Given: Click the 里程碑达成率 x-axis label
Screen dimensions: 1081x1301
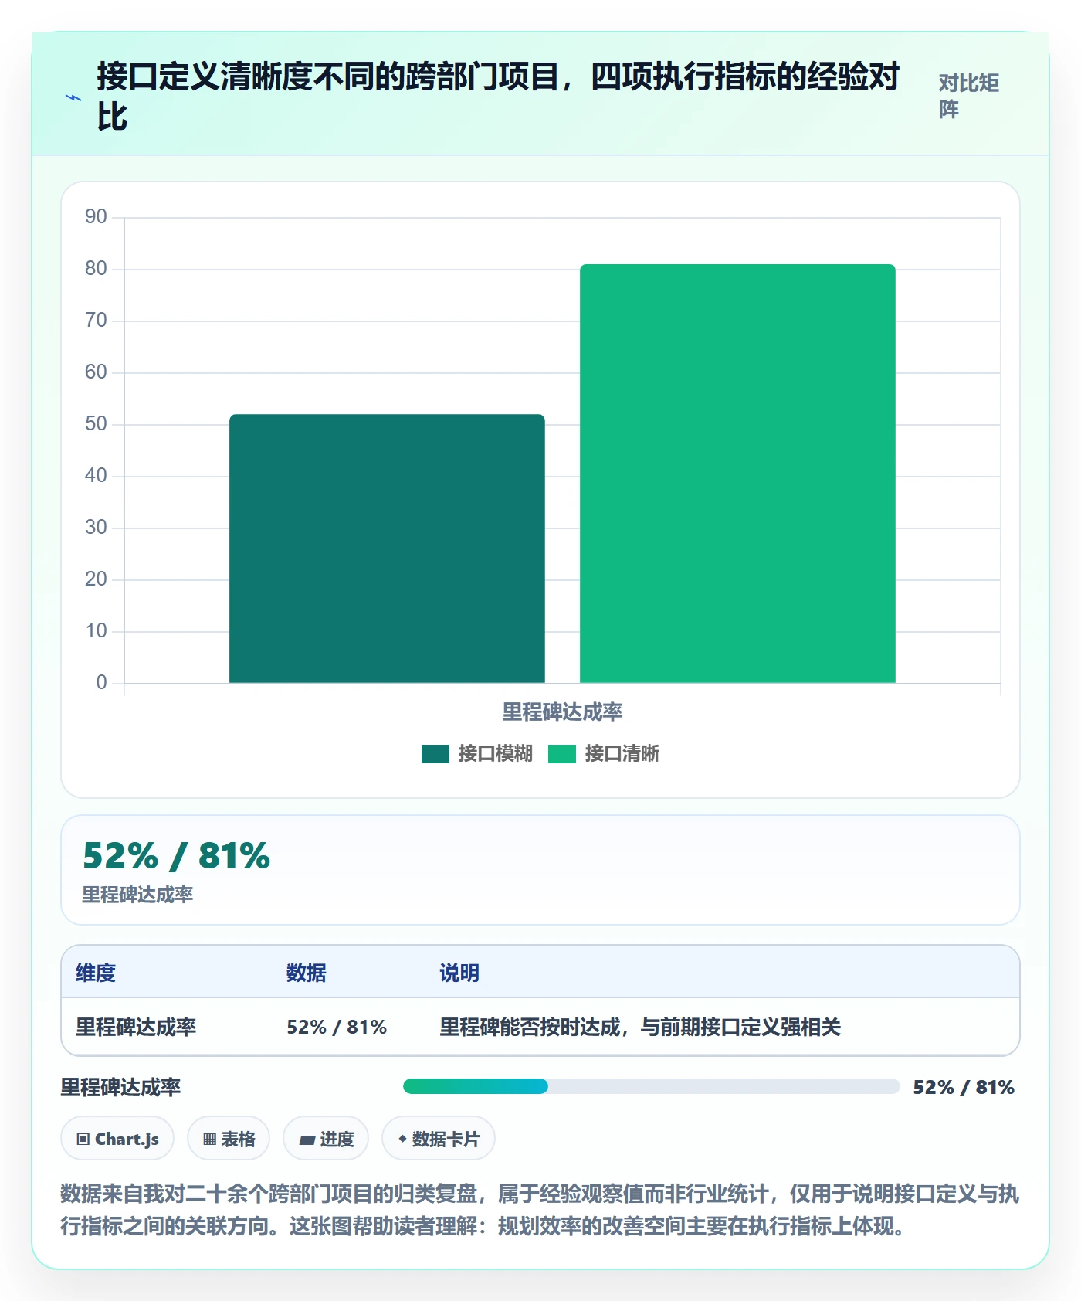Looking at the screenshot, I should point(562,712).
